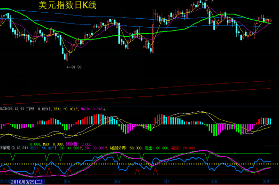Jump to the 08 month marker
Viewport: 279px width, 185px height.
214,182
